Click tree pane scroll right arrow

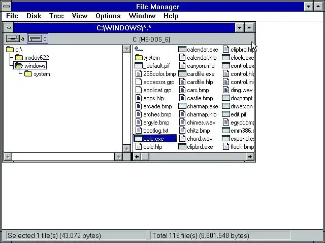118,156
